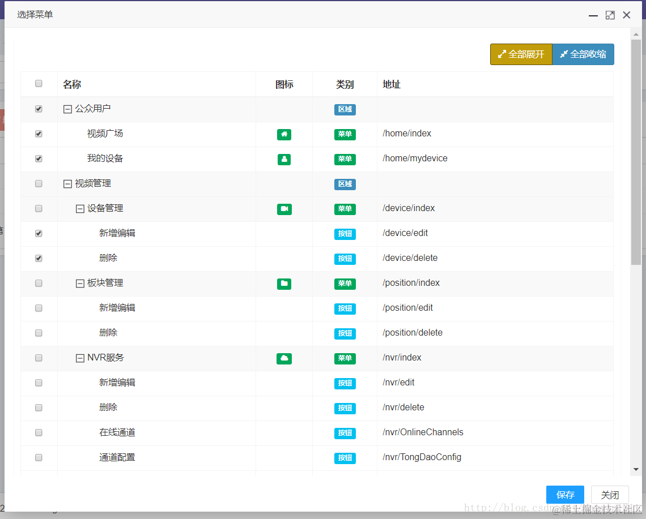The image size is (646, 519).
Task: Click the 按钮 badge for /device/delete
Action: click(x=345, y=259)
